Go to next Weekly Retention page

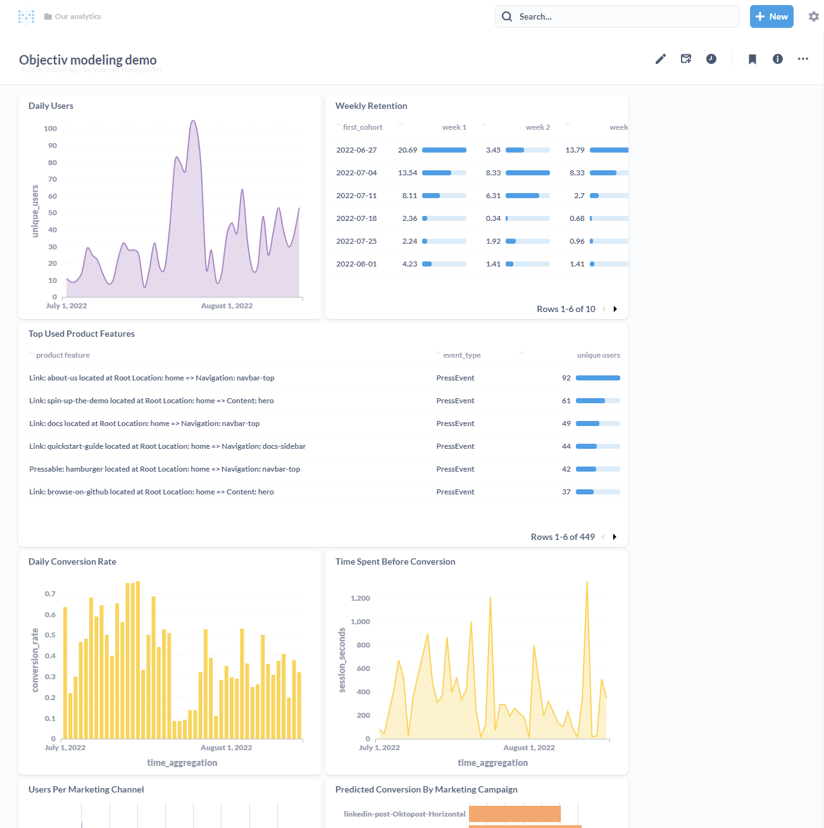615,309
